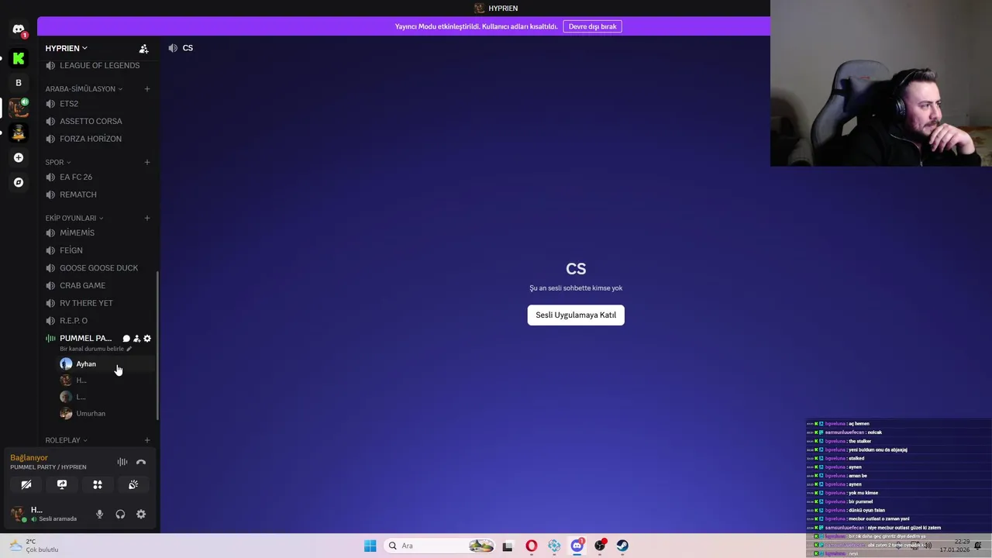Open OBS Studio from taskbar
The width and height of the screenshot is (992, 558).
click(x=600, y=546)
